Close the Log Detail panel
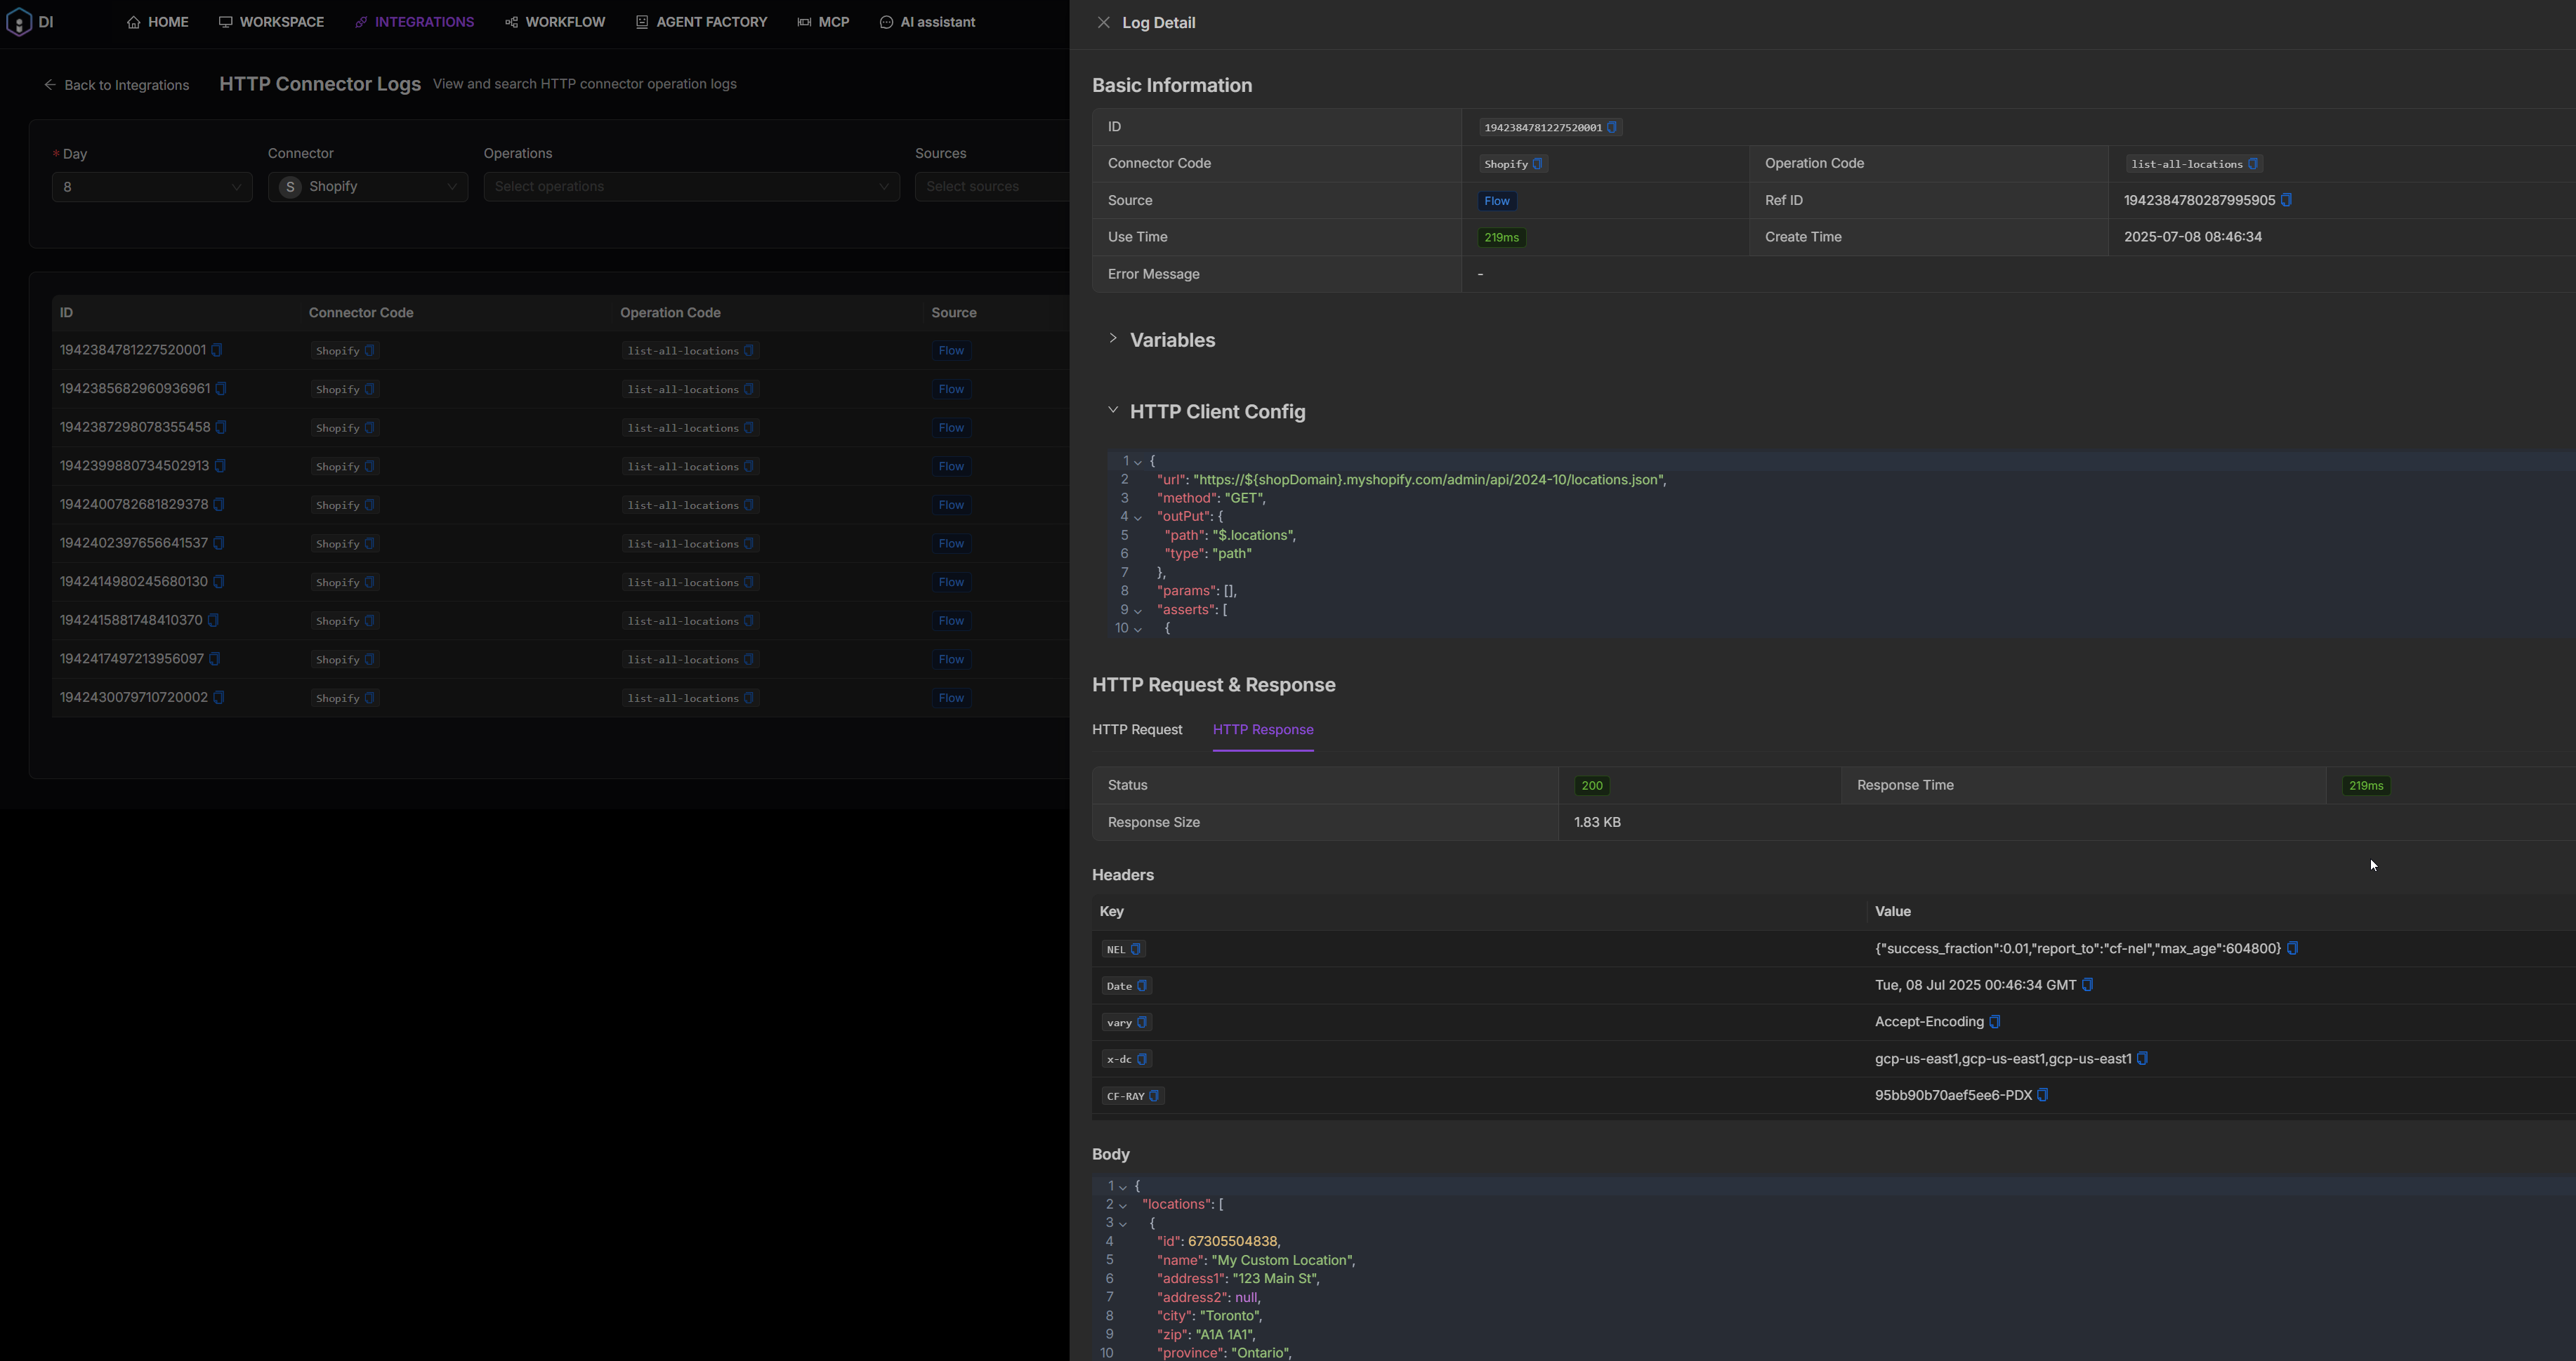Screen dimensions: 2576x1361 click(x=1103, y=23)
